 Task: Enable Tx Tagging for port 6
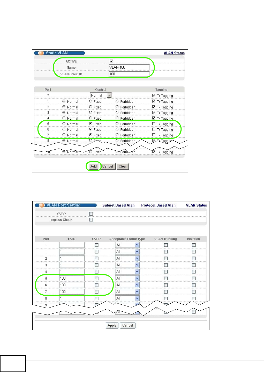[x=154, y=129]
